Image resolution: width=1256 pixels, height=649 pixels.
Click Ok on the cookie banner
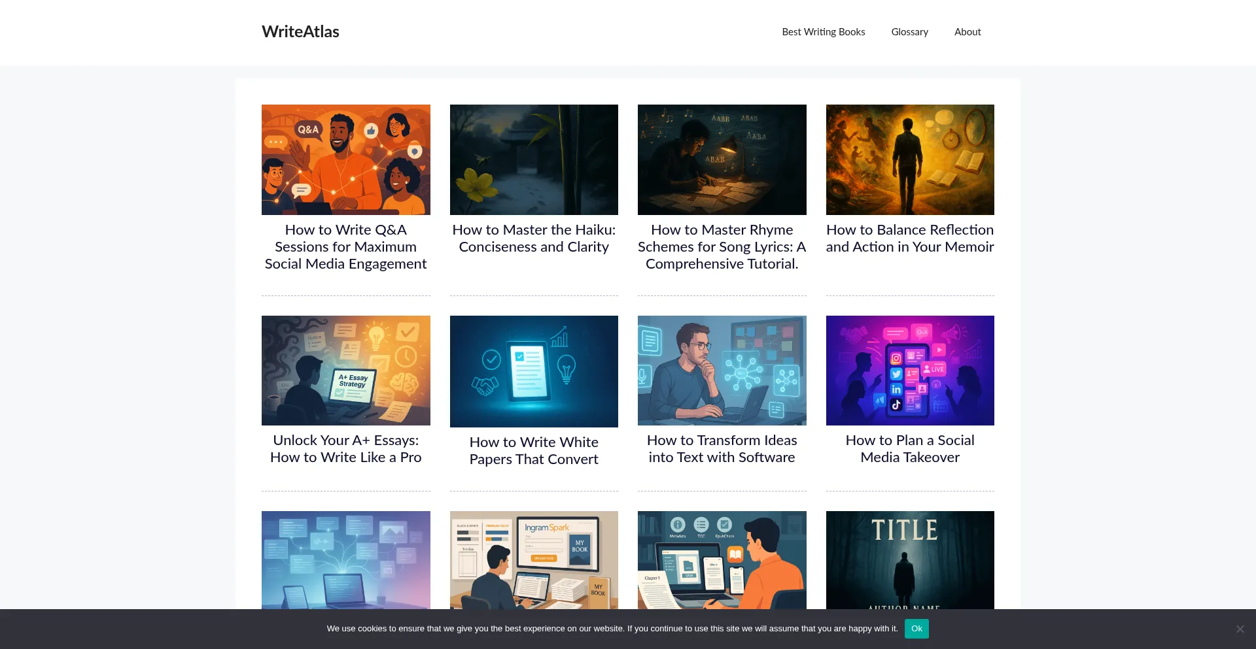coord(916,629)
